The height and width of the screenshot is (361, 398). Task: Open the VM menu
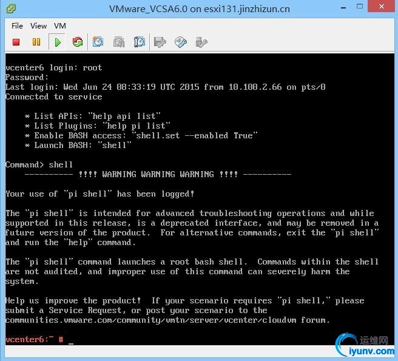point(60,26)
